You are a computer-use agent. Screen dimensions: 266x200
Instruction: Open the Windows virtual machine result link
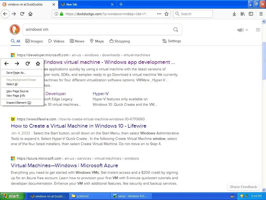(x=109, y=62)
